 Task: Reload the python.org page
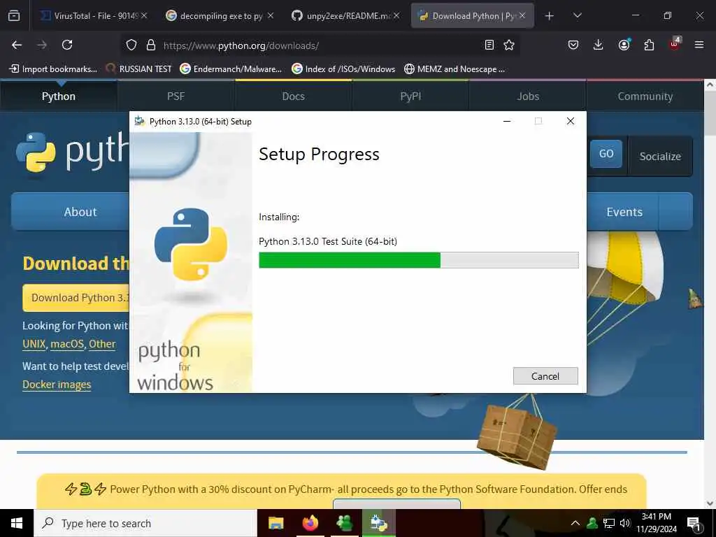[x=67, y=45]
